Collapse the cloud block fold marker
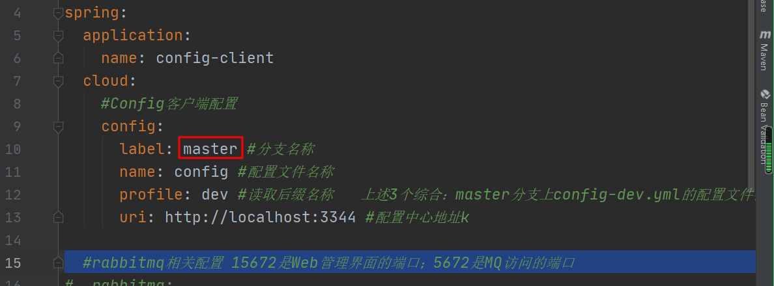This screenshot has width=774, height=286. pos(58,81)
